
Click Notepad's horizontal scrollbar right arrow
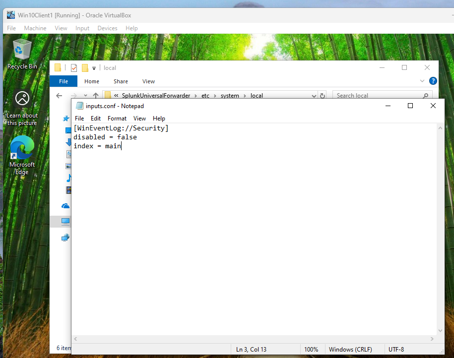click(432, 339)
